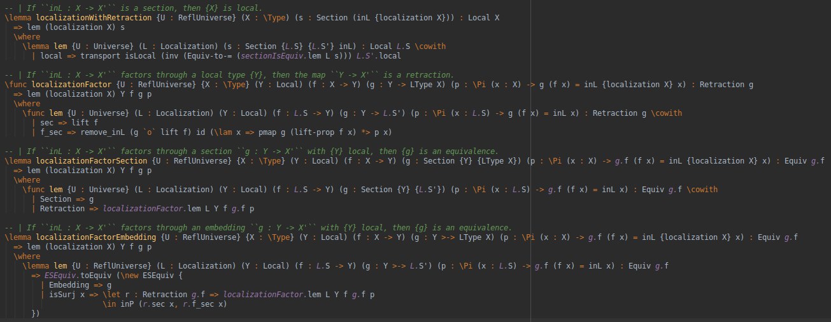
Task: Click the 'f_sec' field at line start
Action: [51, 132]
